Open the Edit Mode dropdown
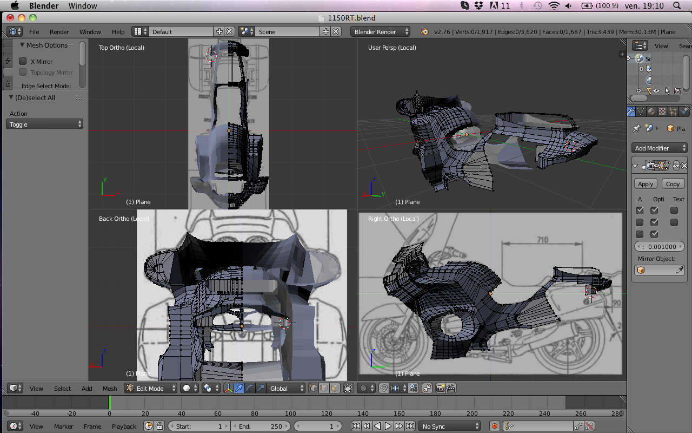 [x=151, y=388]
